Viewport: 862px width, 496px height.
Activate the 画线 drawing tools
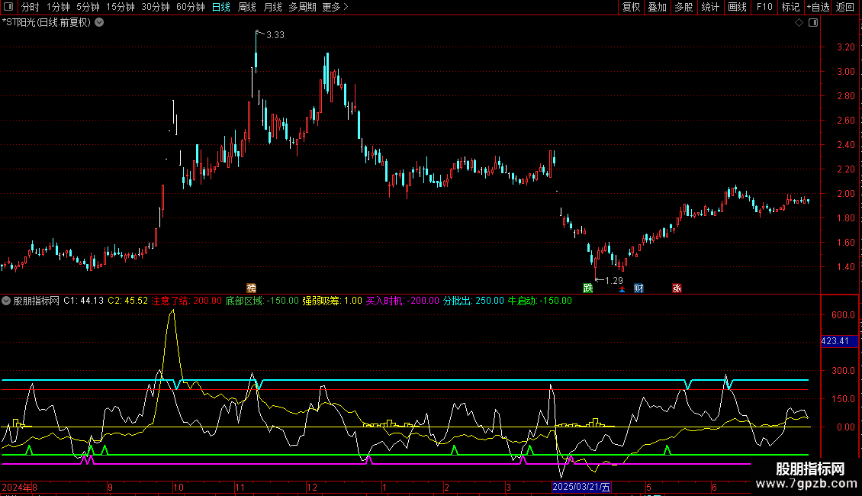[x=737, y=7]
